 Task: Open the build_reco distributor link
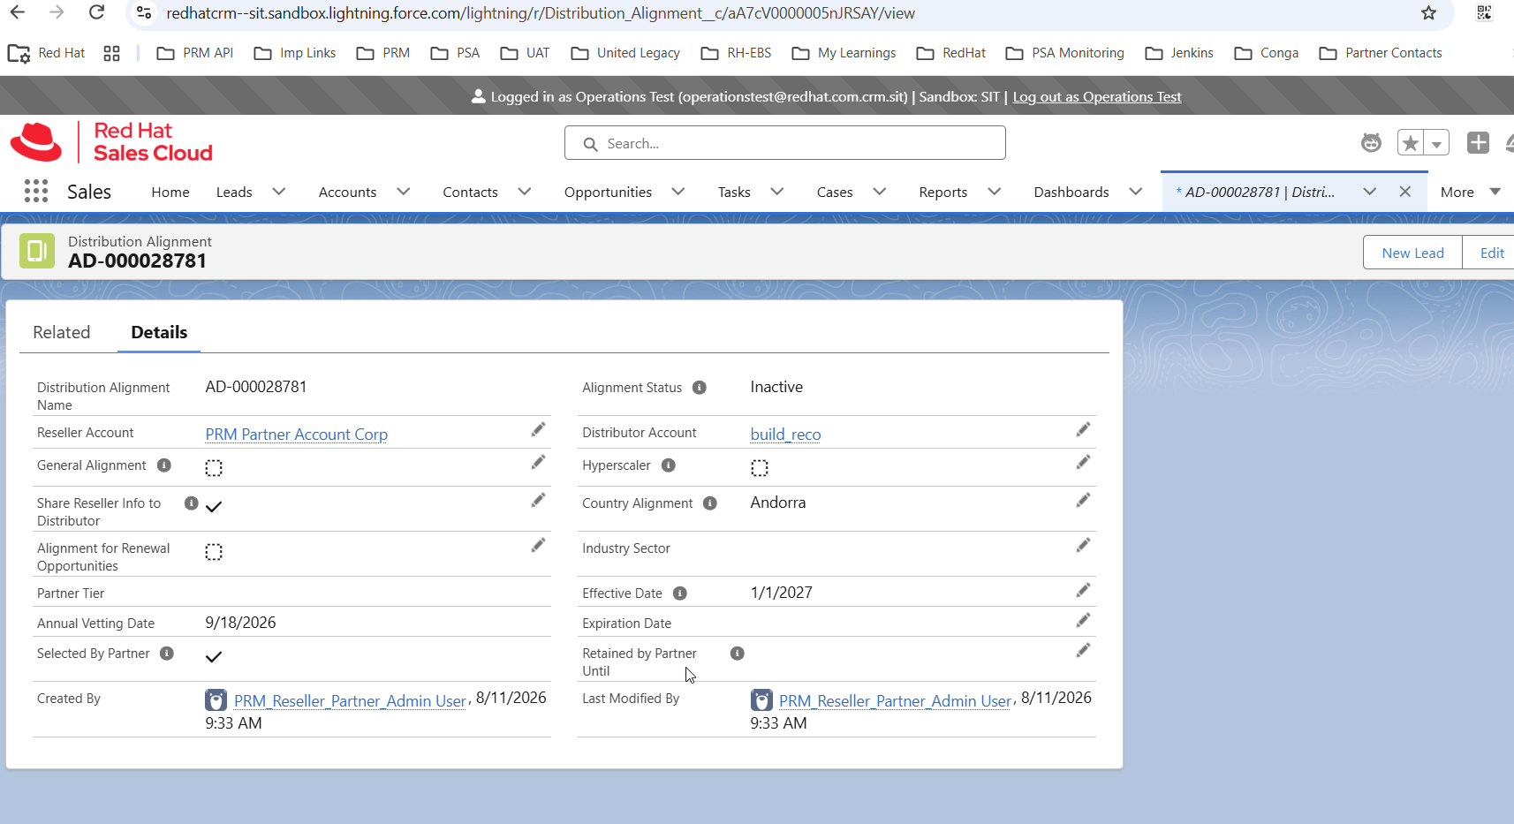(785, 435)
